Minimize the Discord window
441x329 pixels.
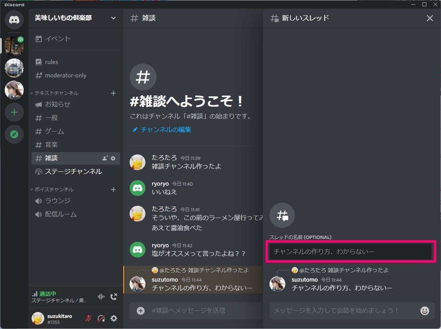(413, 4)
